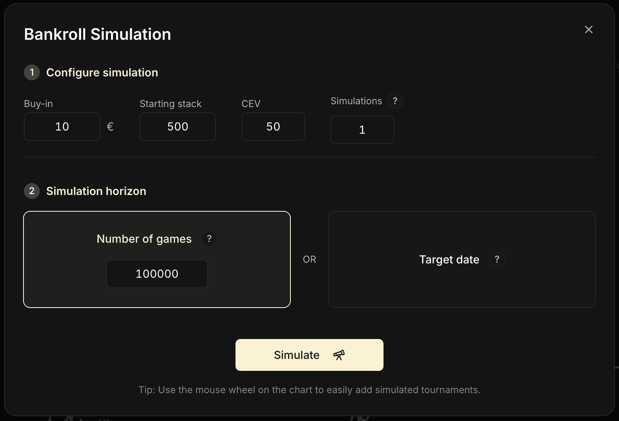Open the Number of games help tooltip
The width and height of the screenshot is (619, 421).
[209, 239]
